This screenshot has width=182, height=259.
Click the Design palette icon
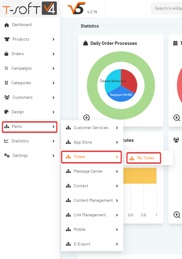point(6,112)
